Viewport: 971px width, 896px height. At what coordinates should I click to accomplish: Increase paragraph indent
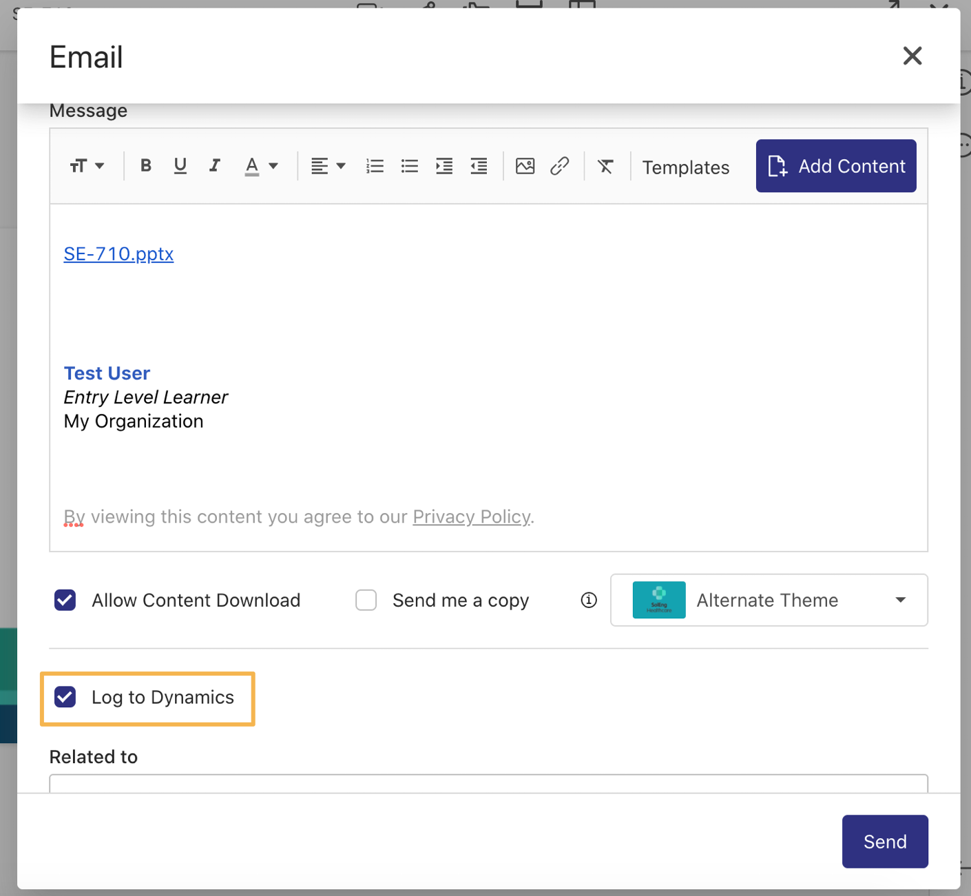[444, 166]
